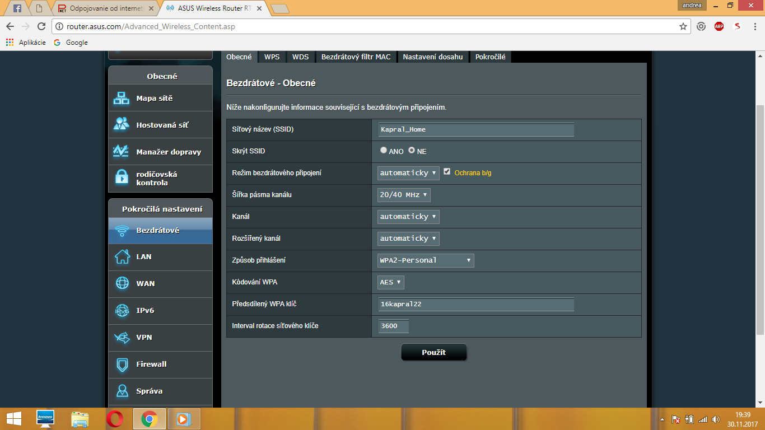Show hidden system tray icons arrow

click(x=663, y=419)
